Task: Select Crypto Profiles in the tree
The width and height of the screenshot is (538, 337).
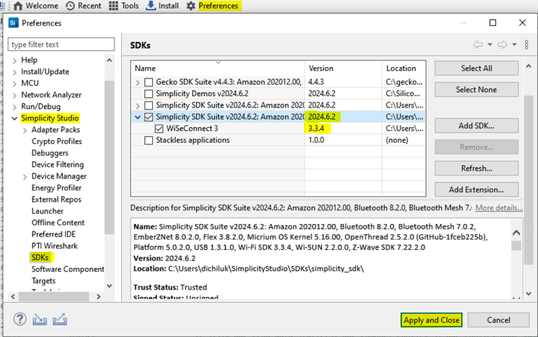Action: [x=57, y=141]
